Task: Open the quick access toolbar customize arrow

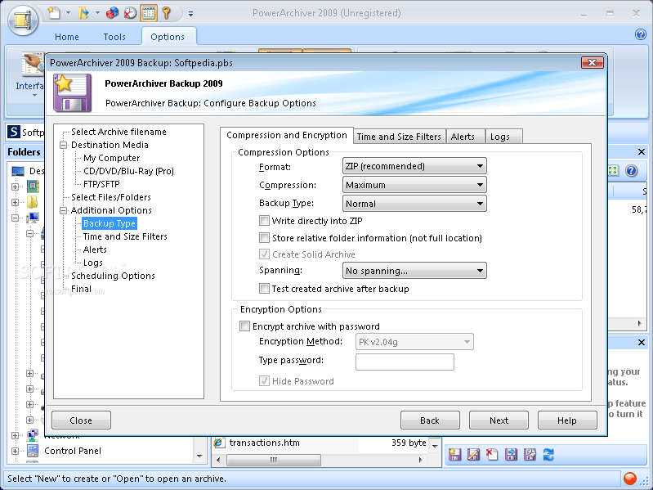Action: click(x=190, y=14)
